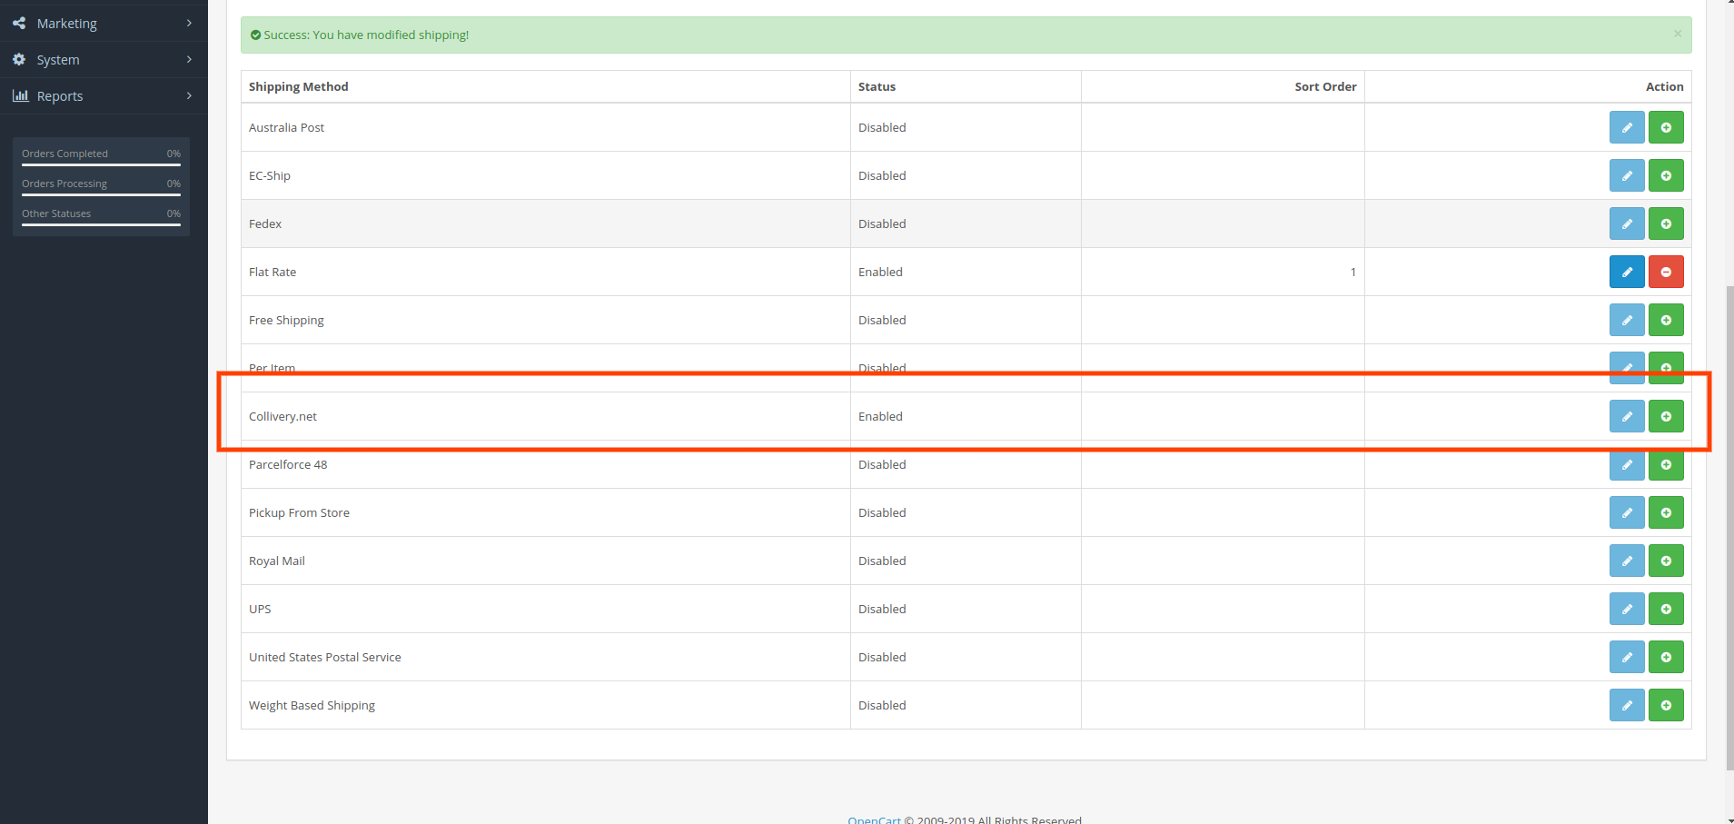This screenshot has height=824, width=1734.
Task: Edit United States Postal Service method
Action: (1626, 657)
